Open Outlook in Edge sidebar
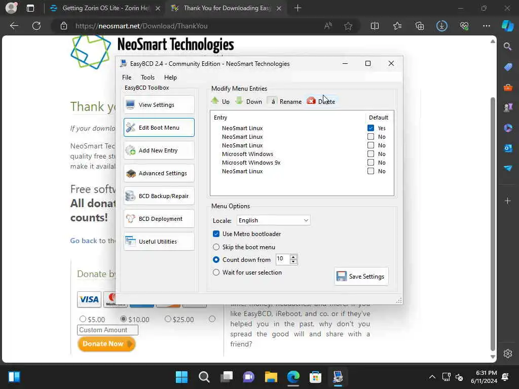The height and width of the screenshot is (389, 519). 508,148
